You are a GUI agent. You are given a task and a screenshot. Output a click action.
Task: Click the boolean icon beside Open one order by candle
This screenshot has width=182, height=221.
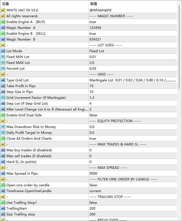click(x=3, y=185)
